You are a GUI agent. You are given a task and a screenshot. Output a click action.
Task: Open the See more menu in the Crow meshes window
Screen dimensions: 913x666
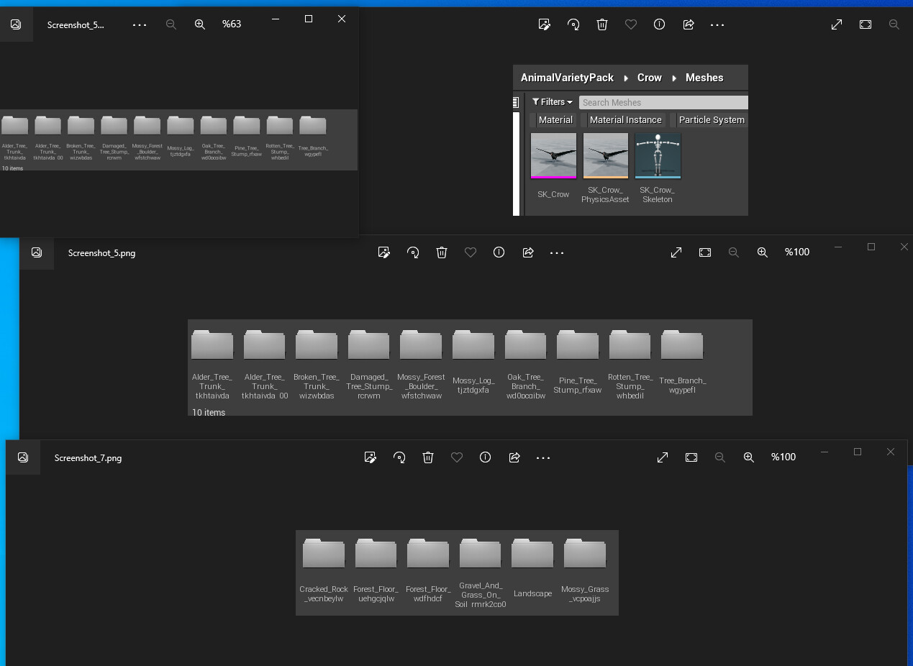pyautogui.click(x=717, y=24)
